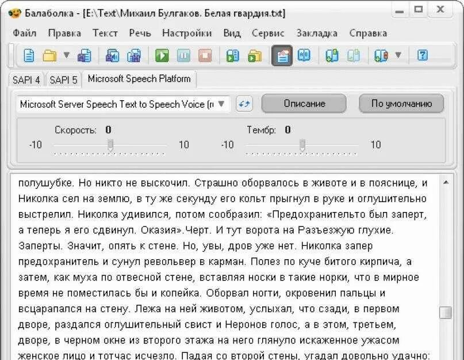Click the Balabolka app icon in the title bar
This screenshot has width=464, height=360.
click(x=15, y=13)
